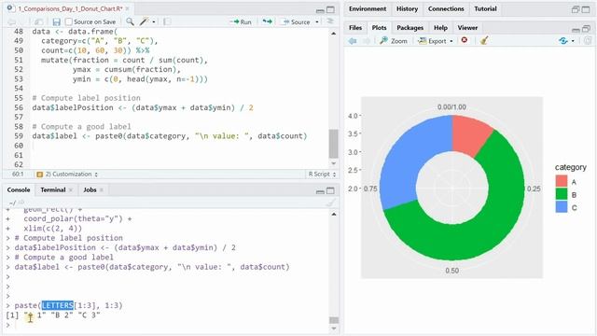Clear all plots with the broom
The width and height of the screenshot is (597, 336).
[484, 40]
